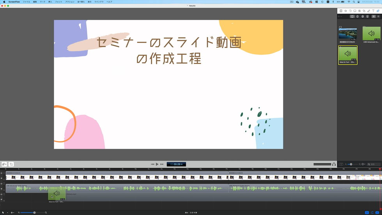Viewport: 382px width, 215px height.
Task: Open the 編集 menu
Action: pyautogui.click(x=35, y=2)
